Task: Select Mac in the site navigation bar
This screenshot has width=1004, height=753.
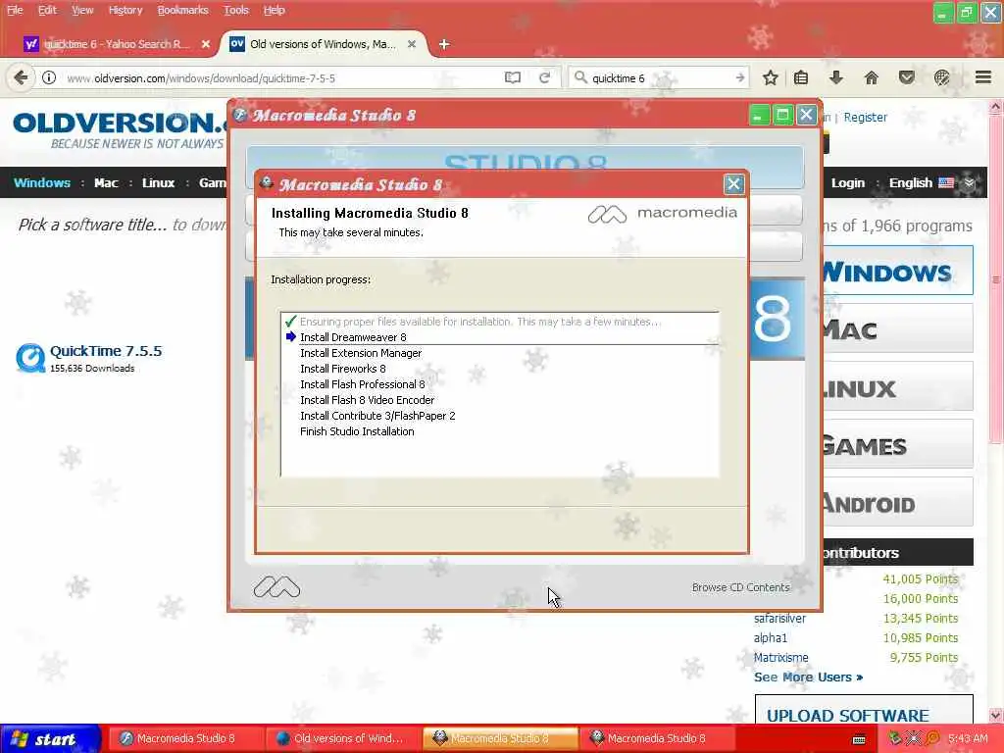Action: point(106,182)
